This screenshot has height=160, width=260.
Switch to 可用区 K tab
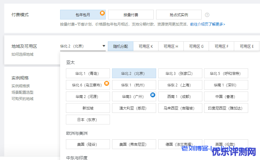(x=146, y=47)
